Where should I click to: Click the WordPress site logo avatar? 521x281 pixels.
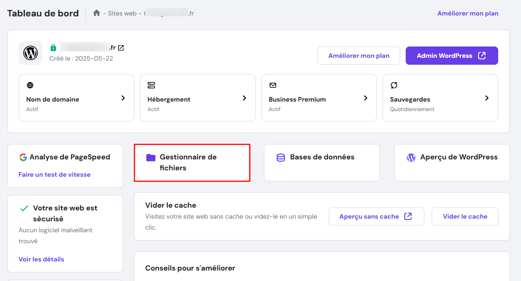point(30,52)
